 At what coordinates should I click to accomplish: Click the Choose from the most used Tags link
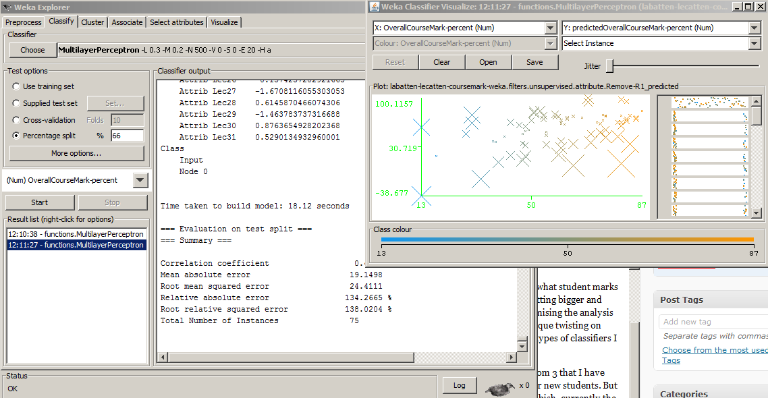[x=715, y=355]
